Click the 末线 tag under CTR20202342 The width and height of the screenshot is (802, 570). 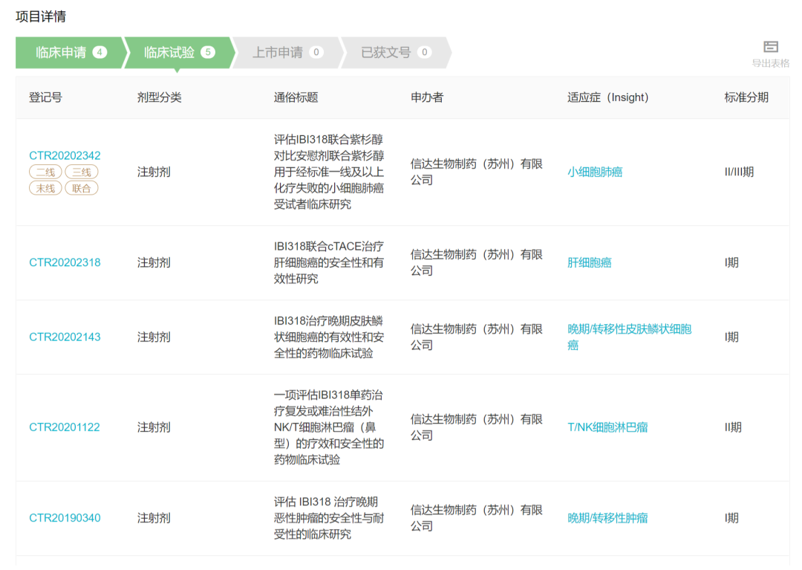click(45, 188)
